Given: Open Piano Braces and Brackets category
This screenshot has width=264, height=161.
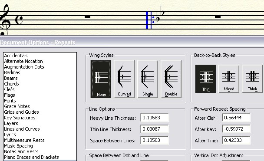Looking at the screenshot, I should [x=32, y=157].
